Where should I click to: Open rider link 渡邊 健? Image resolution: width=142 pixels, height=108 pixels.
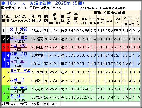tap(17, 79)
